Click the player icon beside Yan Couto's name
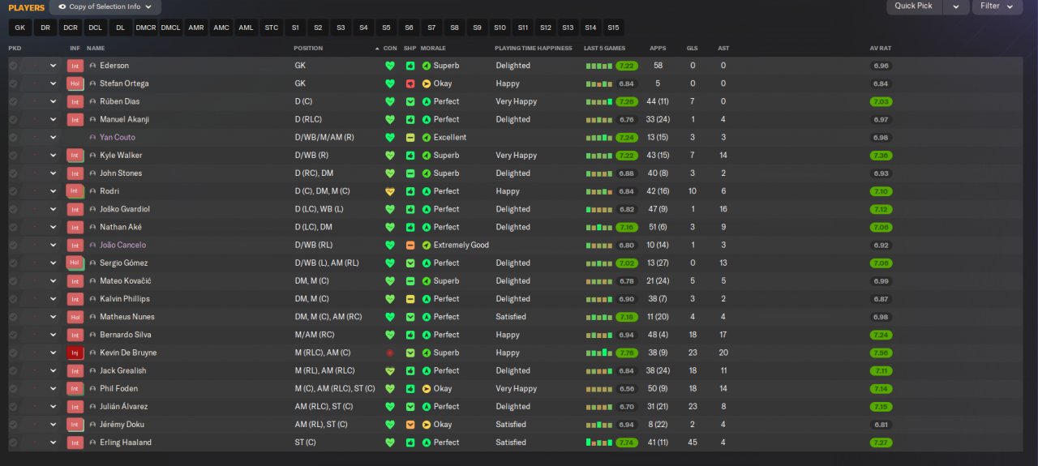The image size is (1038, 466). 93,138
